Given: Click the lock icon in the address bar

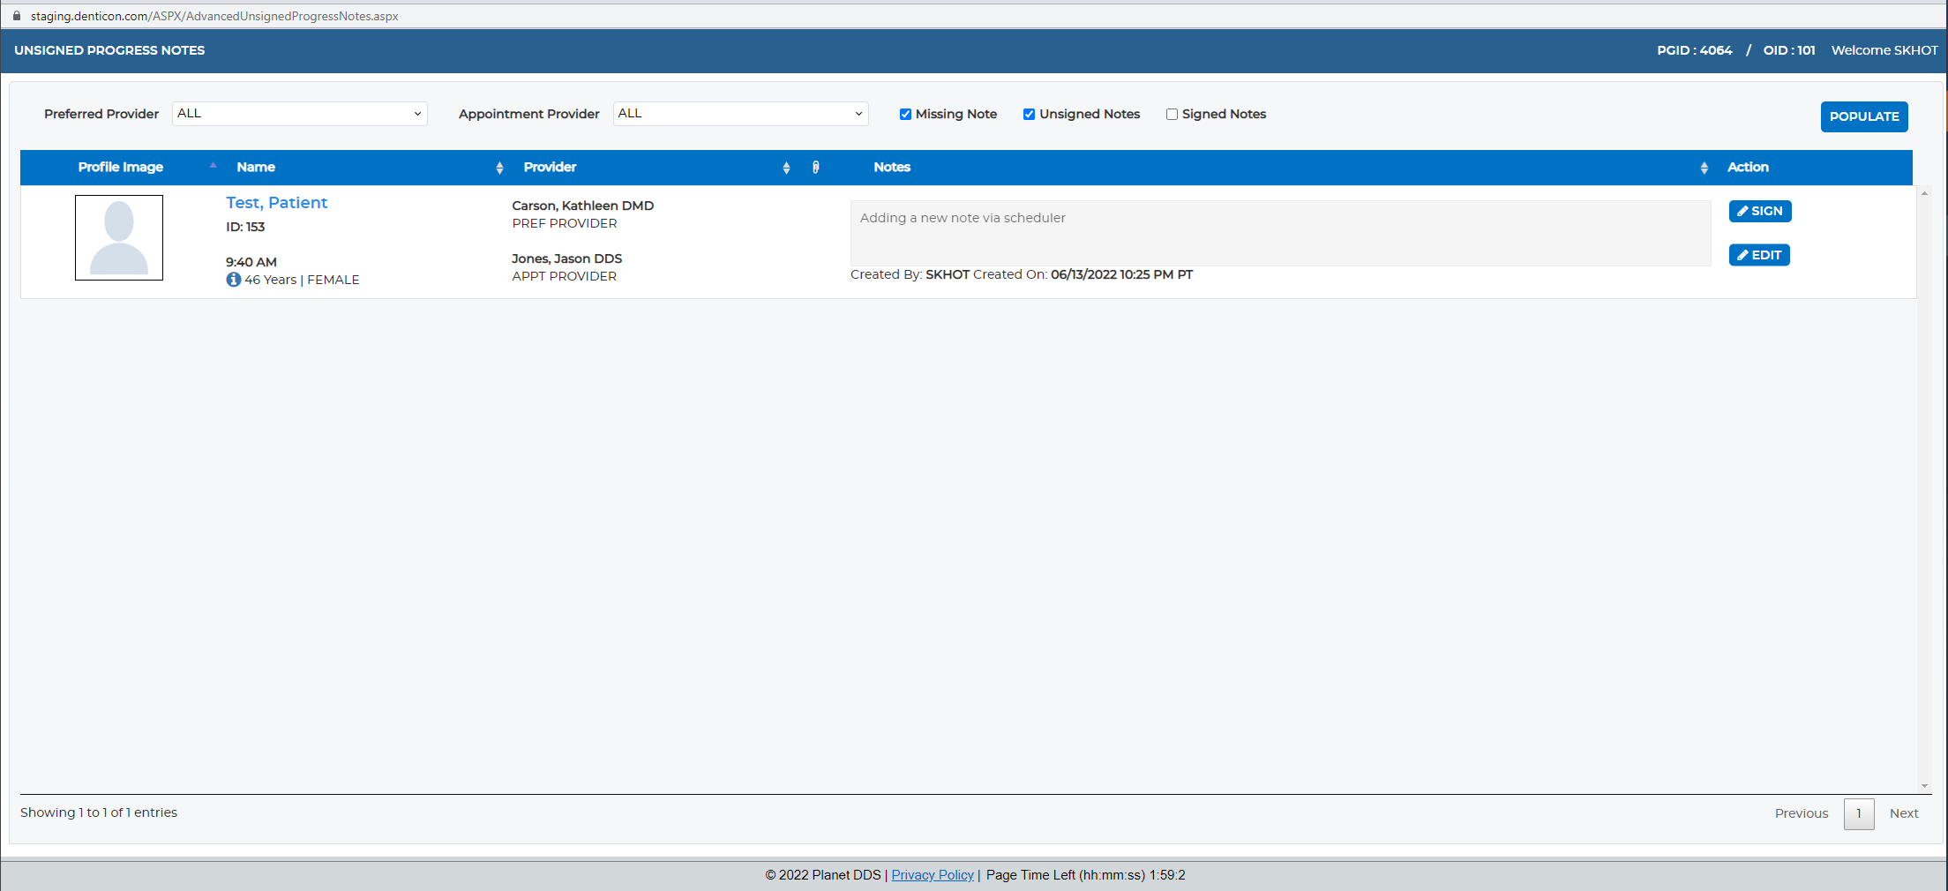Looking at the screenshot, I should pos(17,16).
